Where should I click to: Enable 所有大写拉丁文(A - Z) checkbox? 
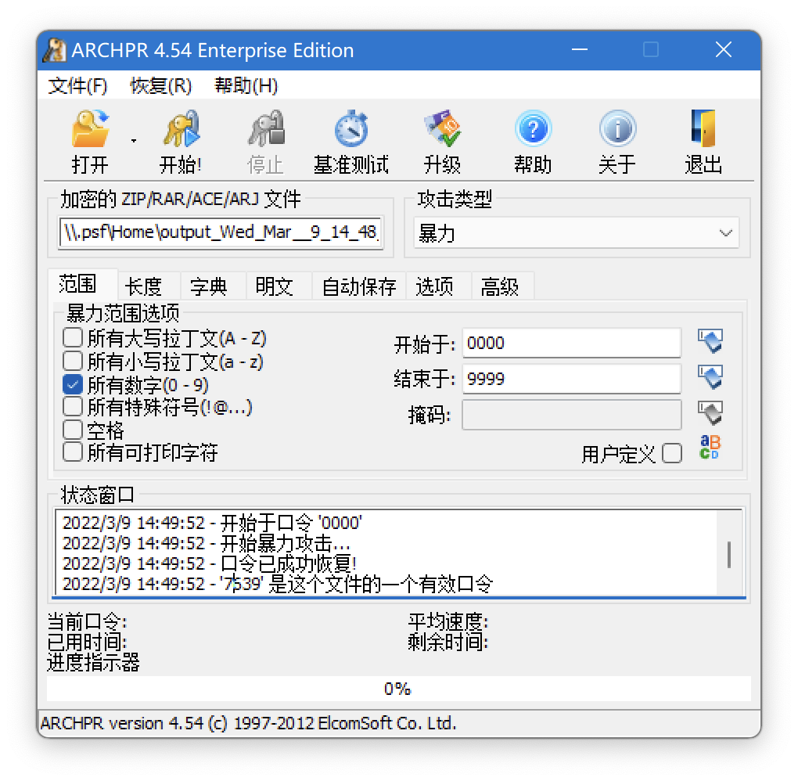73,337
